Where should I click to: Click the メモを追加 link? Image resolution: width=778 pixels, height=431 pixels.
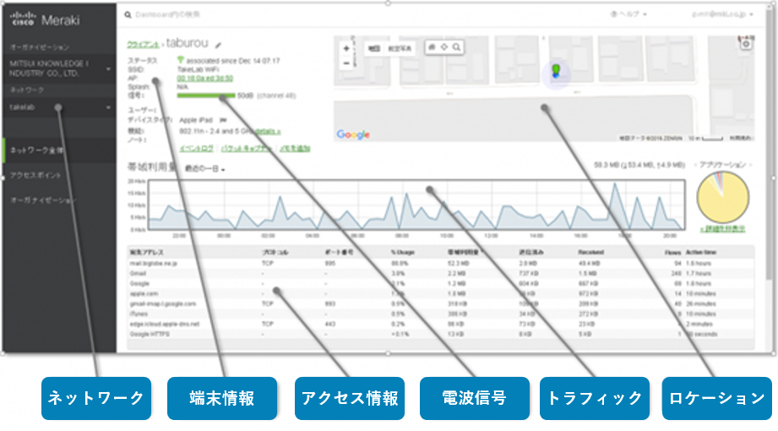click(295, 149)
